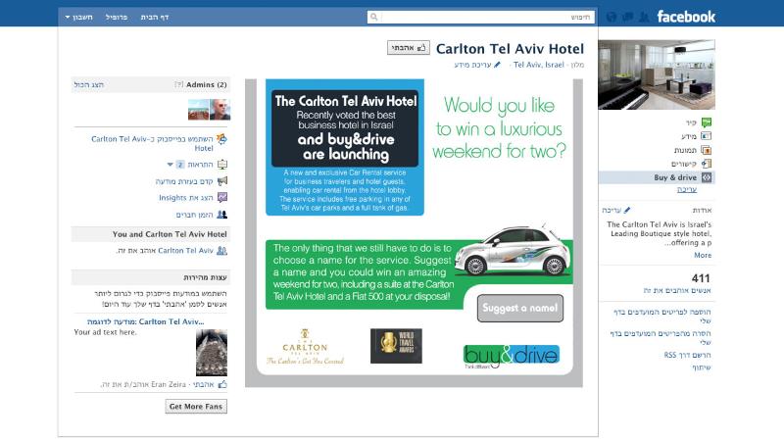Image resolution: width=784 pixels, height=441 pixels.
Task: Click the sample ad building thumbnail
Action: (x=212, y=353)
